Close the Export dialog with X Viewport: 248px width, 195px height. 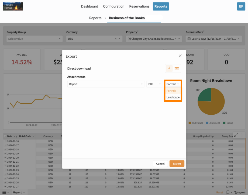click(x=180, y=56)
